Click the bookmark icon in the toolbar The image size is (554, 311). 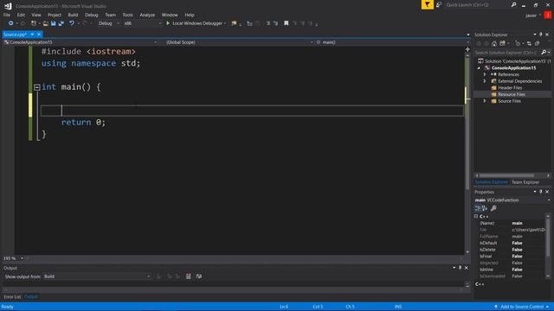287,23
